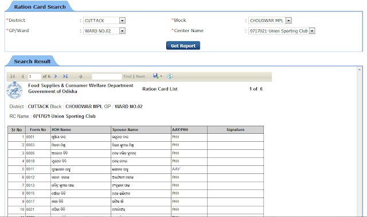
Task: Go to next report page icon
Action: pyautogui.click(x=56, y=76)
